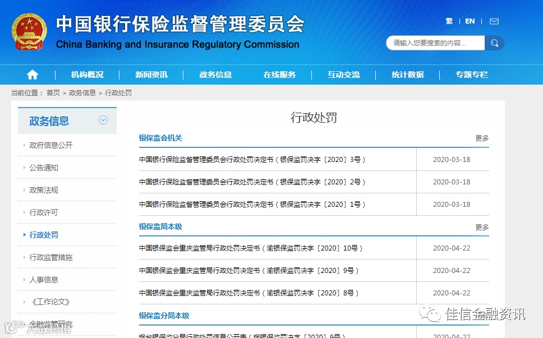Click the 行政处罚 page title
Image resolution: width=543 pixels, height=338 pixels.
[314, 118]
